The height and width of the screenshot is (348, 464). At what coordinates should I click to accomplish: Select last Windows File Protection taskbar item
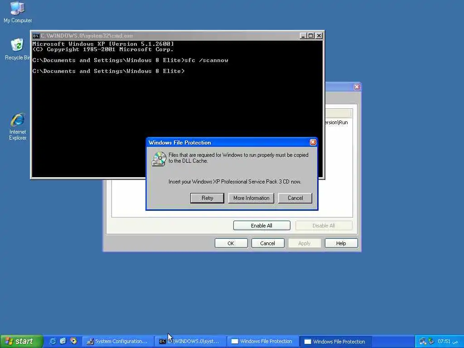coord(336,341)
